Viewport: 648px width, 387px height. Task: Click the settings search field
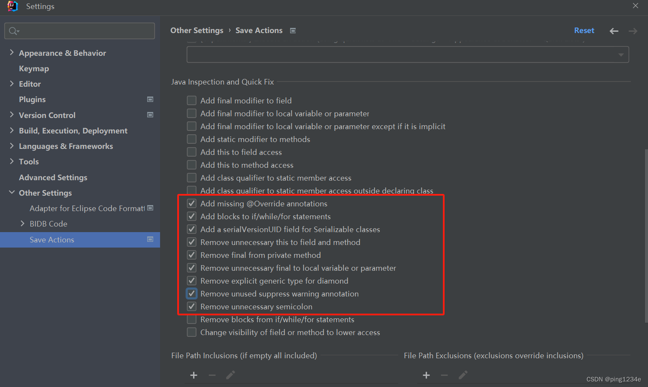click(x=79, y=30)
